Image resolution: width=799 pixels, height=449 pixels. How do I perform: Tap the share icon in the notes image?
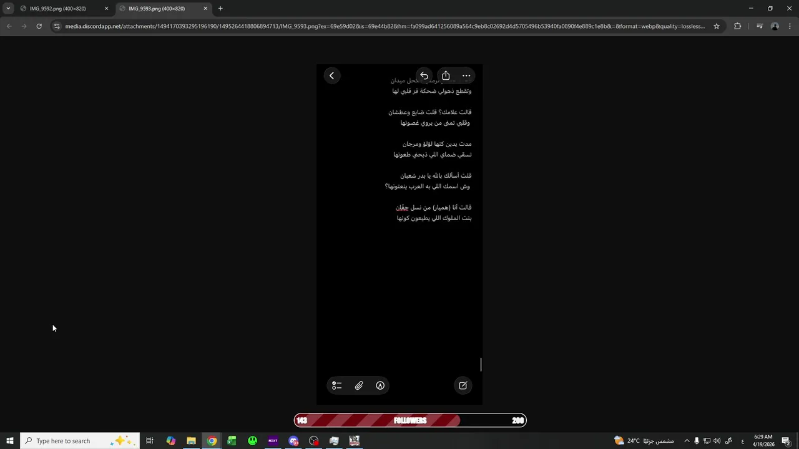(x=446, y=75)
